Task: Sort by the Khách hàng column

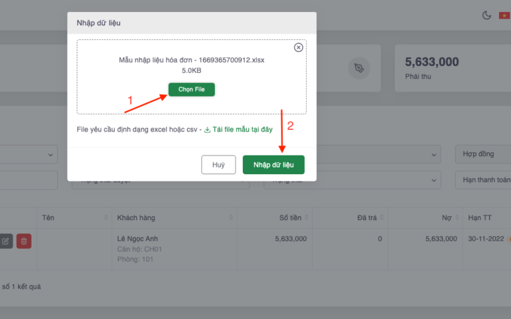Action: tap(232, 218)
